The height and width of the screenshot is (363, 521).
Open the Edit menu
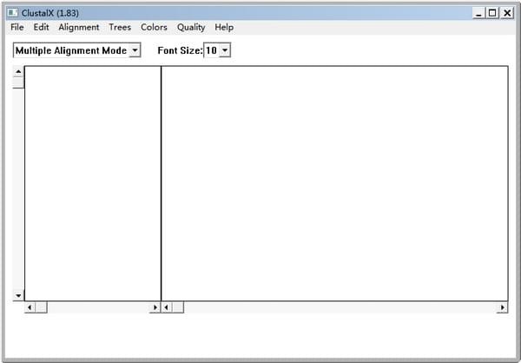[41, 27]
